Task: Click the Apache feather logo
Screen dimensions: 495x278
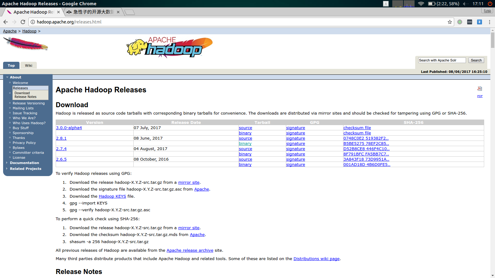Action: click(x=25, y=44)
